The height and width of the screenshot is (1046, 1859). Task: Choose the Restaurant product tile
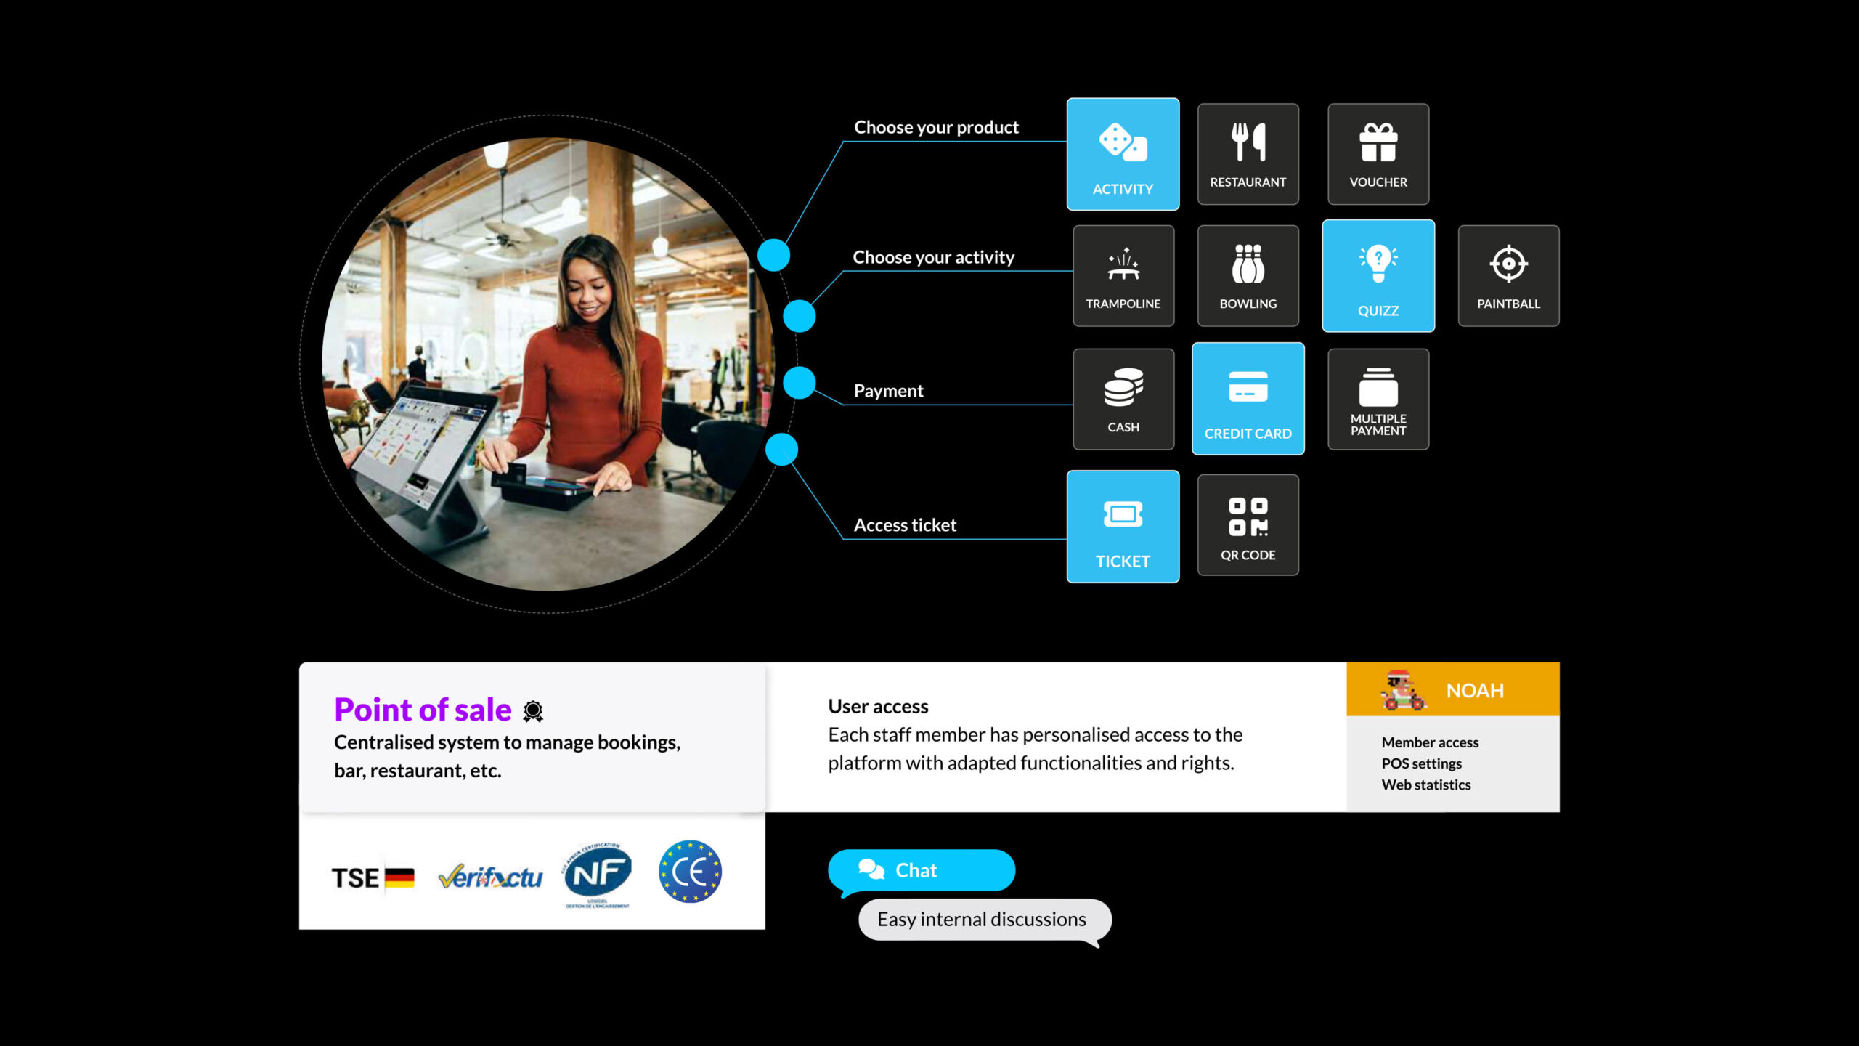(x=1248, y=154)
